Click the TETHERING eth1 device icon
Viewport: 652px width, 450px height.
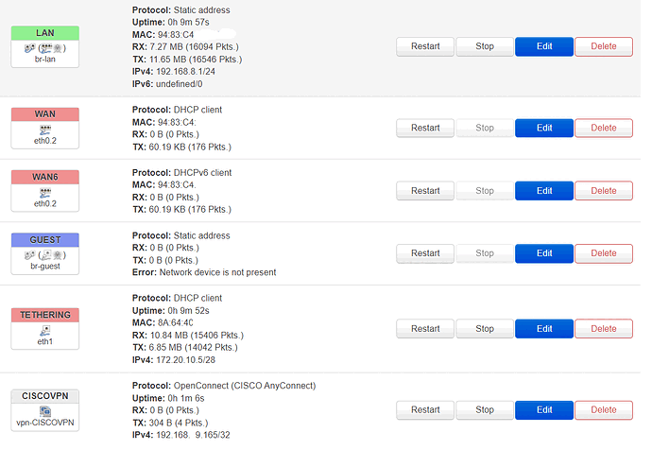45,331
